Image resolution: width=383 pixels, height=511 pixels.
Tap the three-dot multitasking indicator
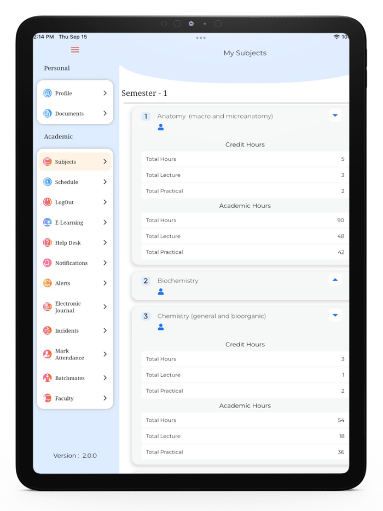click(201, 38)
